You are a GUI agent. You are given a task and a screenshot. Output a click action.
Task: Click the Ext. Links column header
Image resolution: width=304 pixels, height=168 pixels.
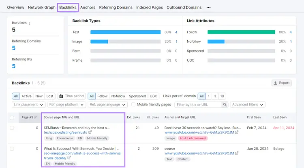point(133,117)
